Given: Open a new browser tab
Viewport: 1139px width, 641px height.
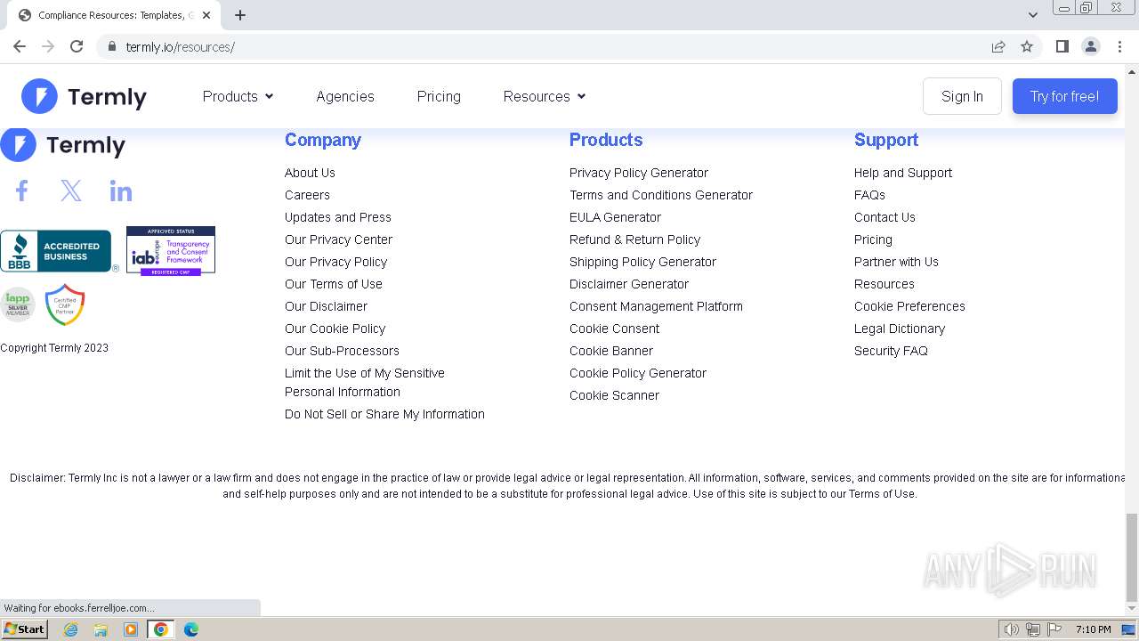Looking at the screenshot, I should point(240,15).
